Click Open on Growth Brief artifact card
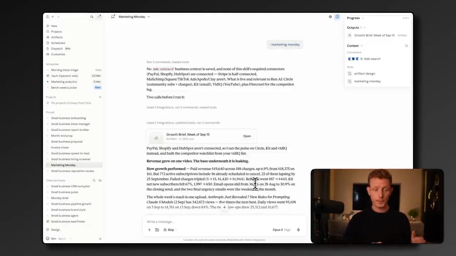This screenshot has height=256, width=456. (247, 136)
